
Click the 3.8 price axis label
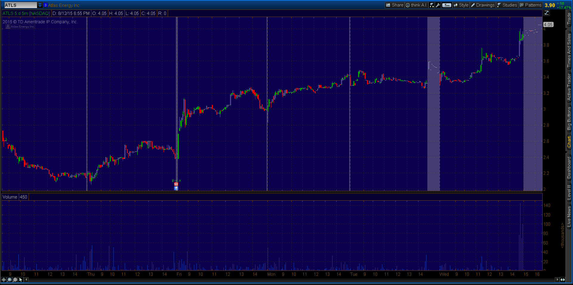pos(546,45)
